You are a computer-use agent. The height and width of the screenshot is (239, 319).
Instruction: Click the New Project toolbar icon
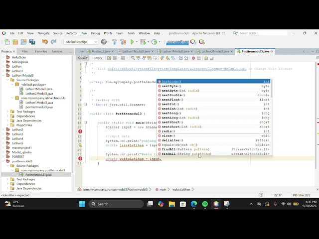[x=15, y=42]
